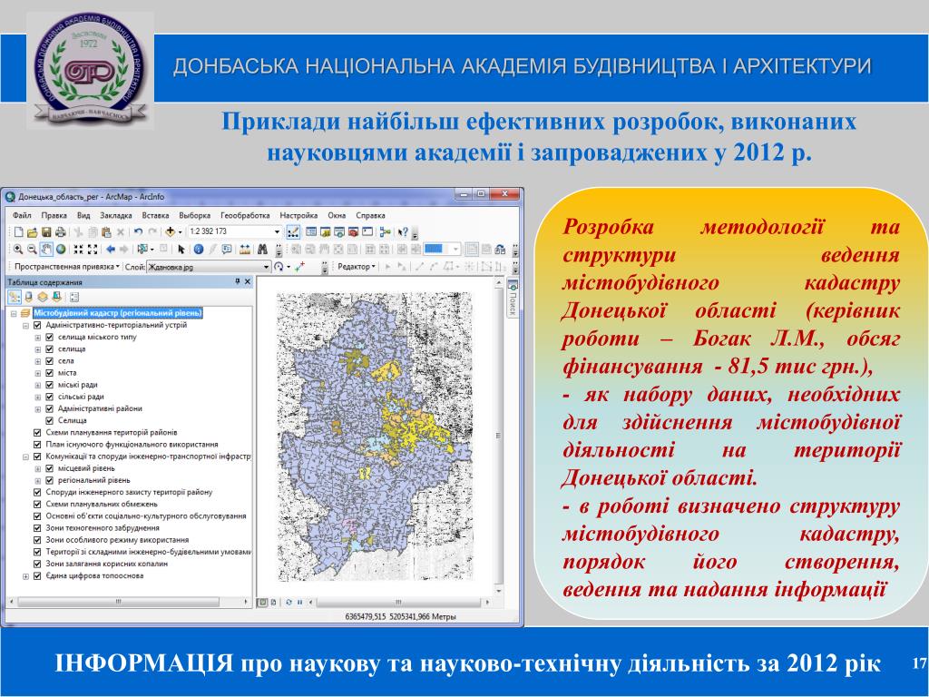Open the ModelBuilder window icon
This screenshot has width=929, height=697.
[x=386, y=231]
